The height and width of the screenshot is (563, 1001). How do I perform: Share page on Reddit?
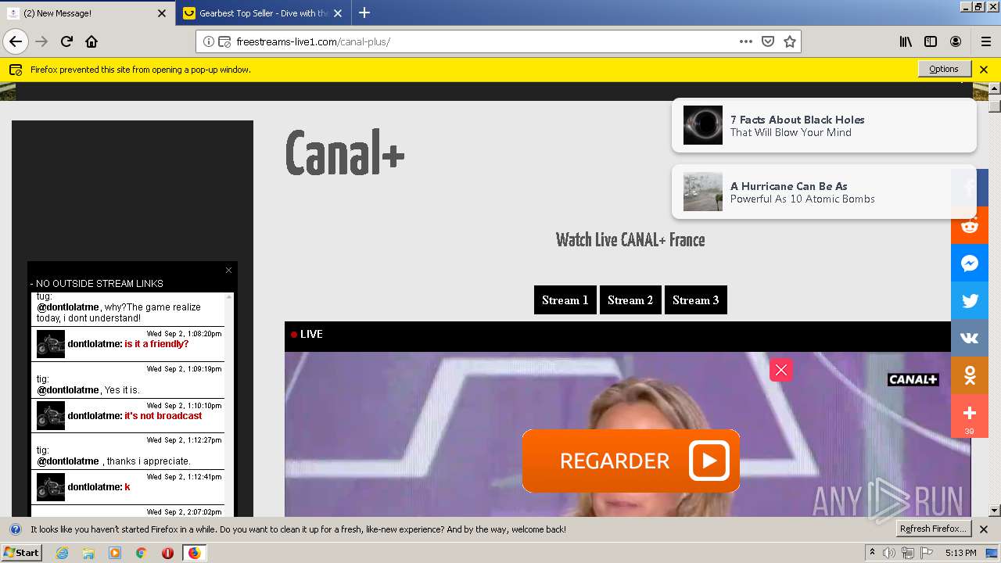970,225
